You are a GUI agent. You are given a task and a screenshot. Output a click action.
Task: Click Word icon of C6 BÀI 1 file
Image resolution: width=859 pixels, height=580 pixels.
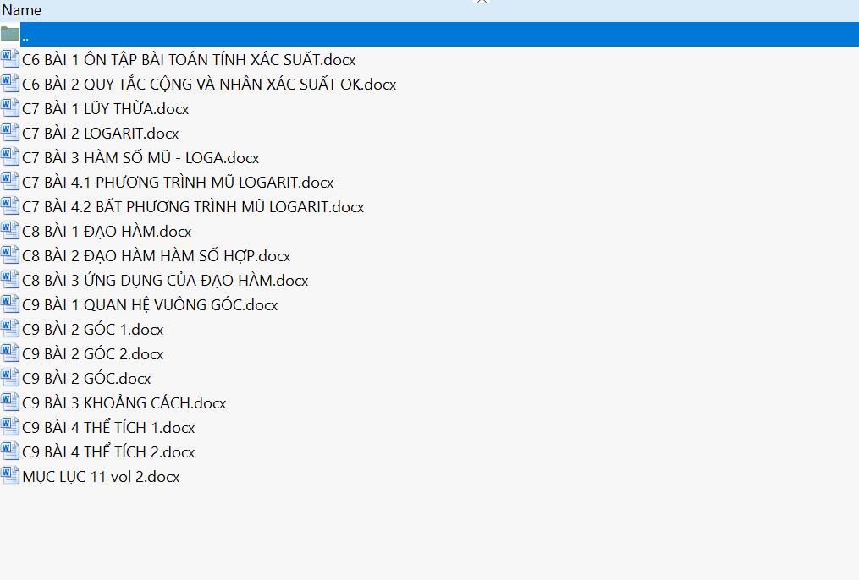[10, 59]
